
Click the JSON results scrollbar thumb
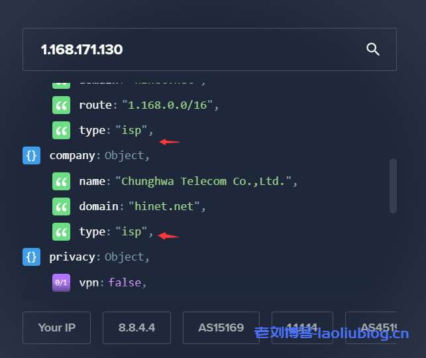[393, 186]
